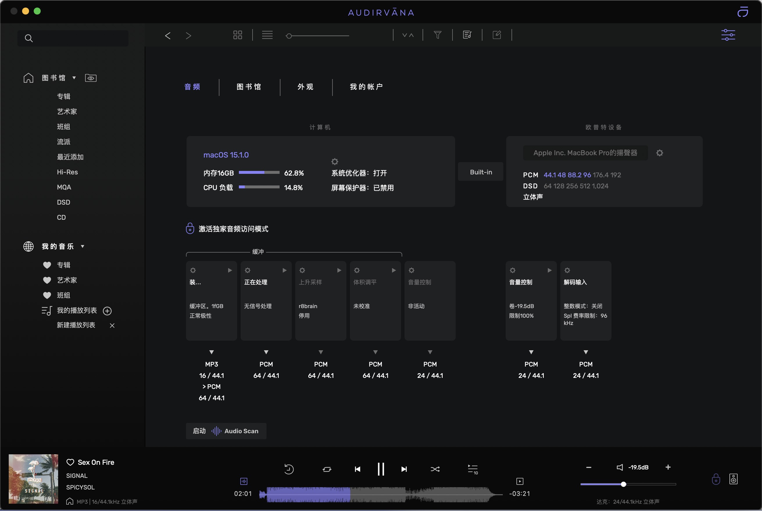
Task: Click the Built-in device button
Action: (480, 172)
